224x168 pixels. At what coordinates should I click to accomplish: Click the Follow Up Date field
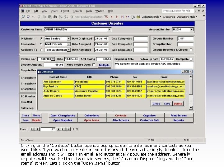click(167, 59)
